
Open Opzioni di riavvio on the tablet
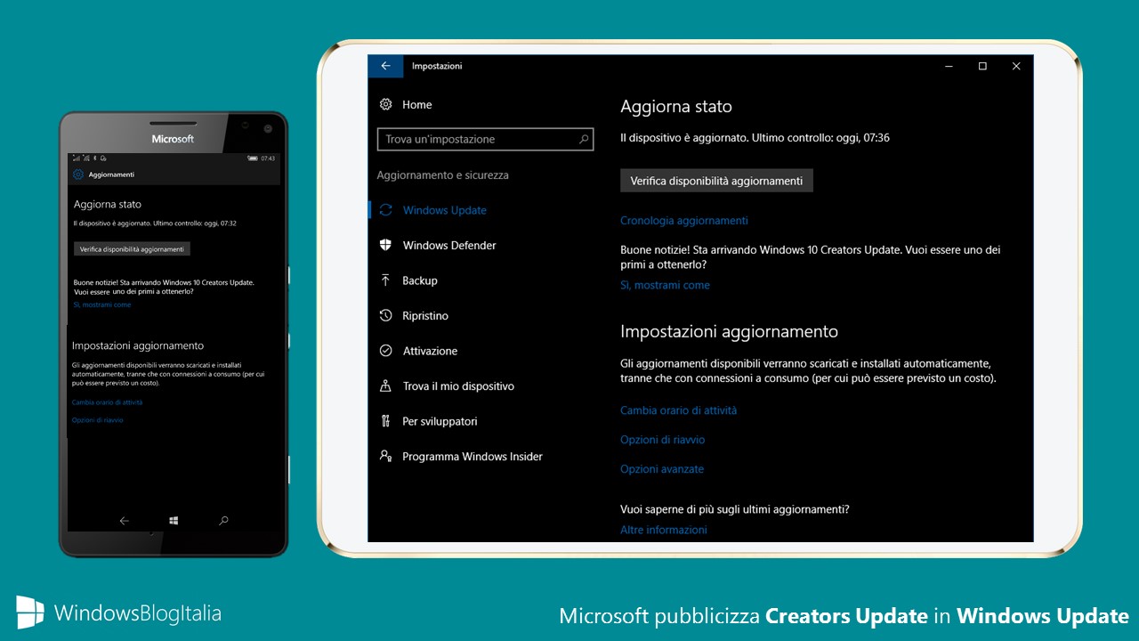click(x=662, y=440)
